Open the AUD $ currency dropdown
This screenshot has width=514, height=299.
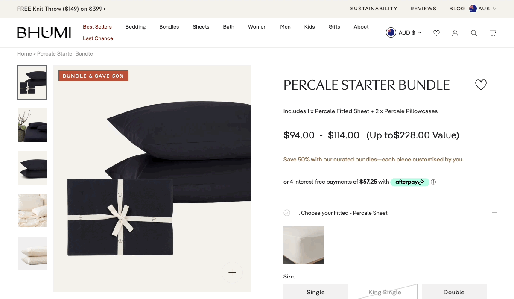tap(404, 32)
